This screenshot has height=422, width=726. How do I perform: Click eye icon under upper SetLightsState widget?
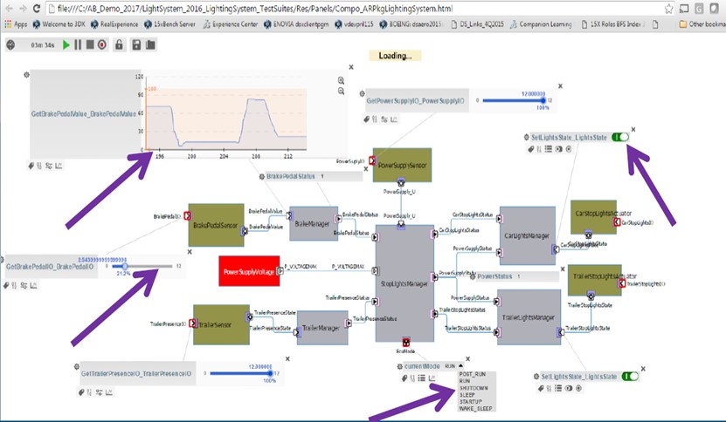pos(558,149)
